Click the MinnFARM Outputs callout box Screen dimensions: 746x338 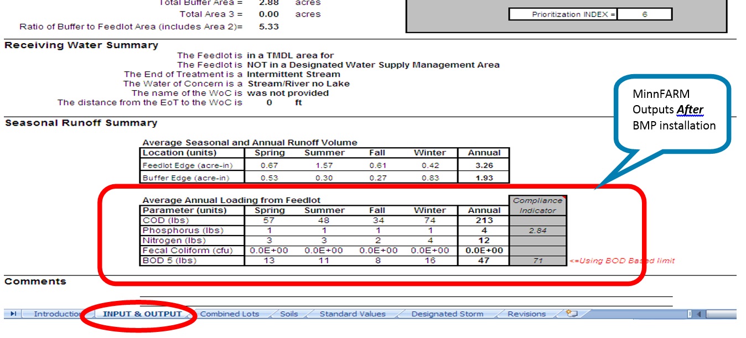[x=674, y=110]
